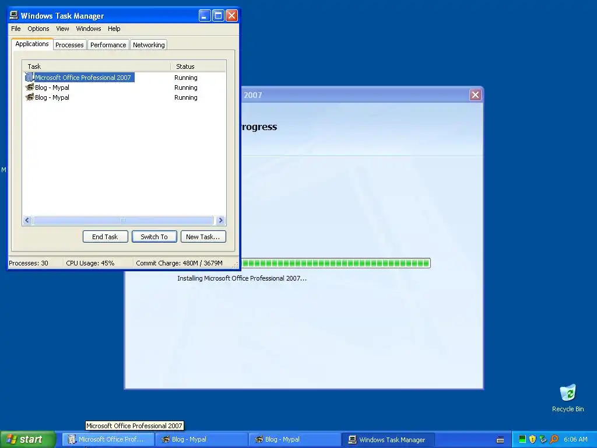Switch to first Blog - Mypal taskbar button
This screenshot has height=448, width=597.
(x=202, y=439)
